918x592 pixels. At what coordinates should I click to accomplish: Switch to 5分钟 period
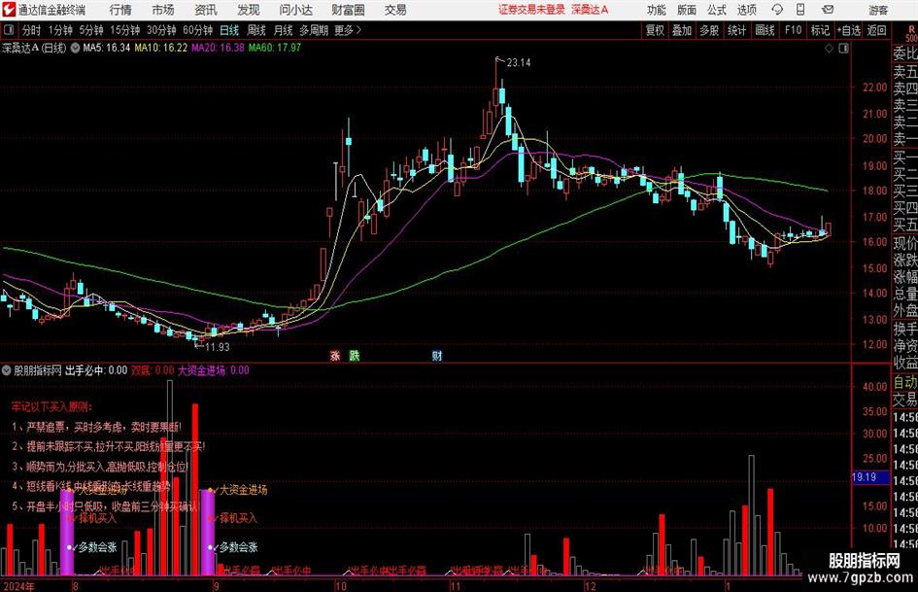pos(90,30)
